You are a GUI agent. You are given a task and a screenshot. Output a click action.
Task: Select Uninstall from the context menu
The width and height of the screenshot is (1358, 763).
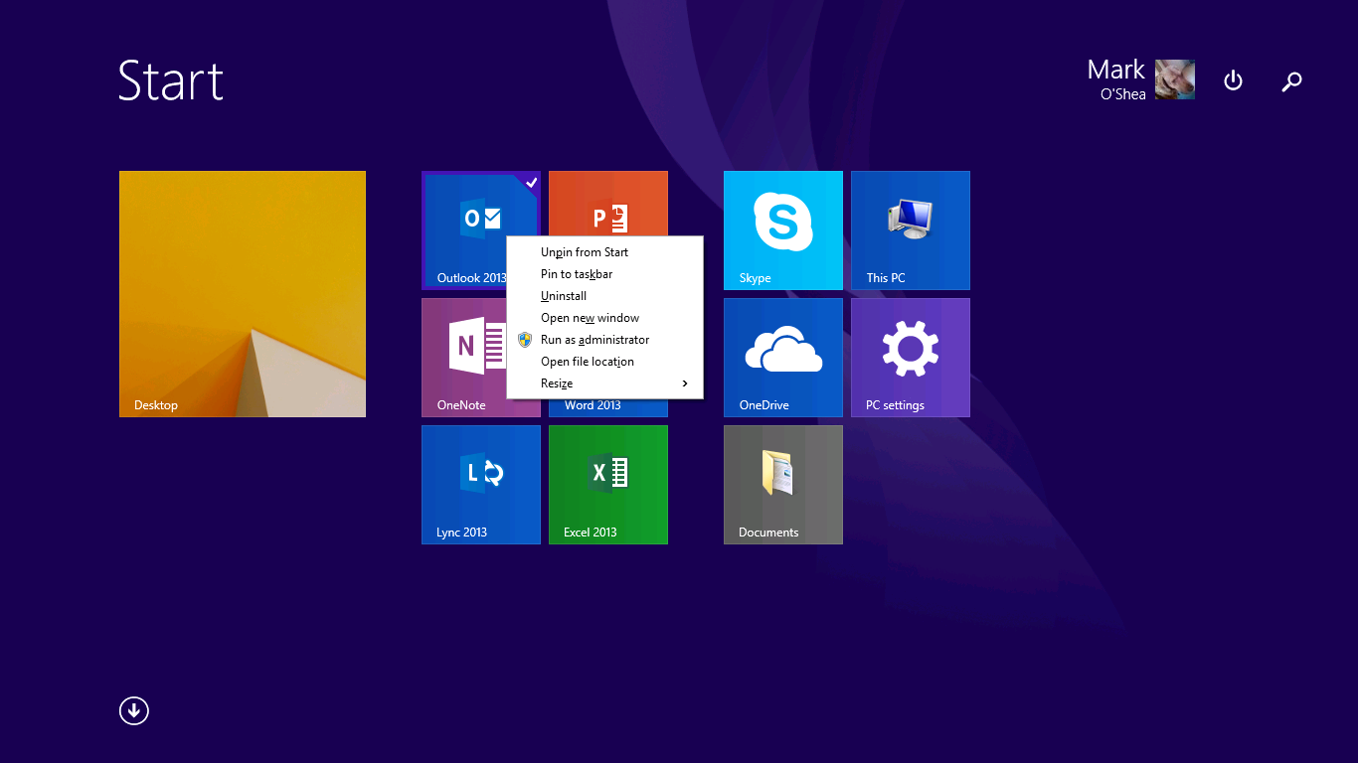pos(564,296)
